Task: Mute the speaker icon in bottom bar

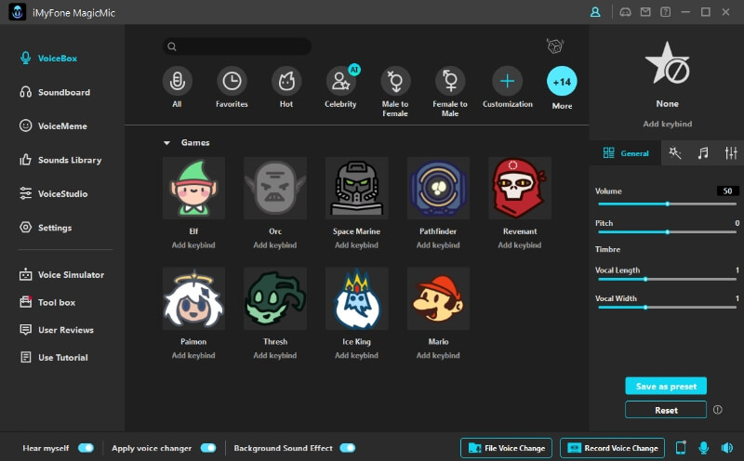Action: 727,448
